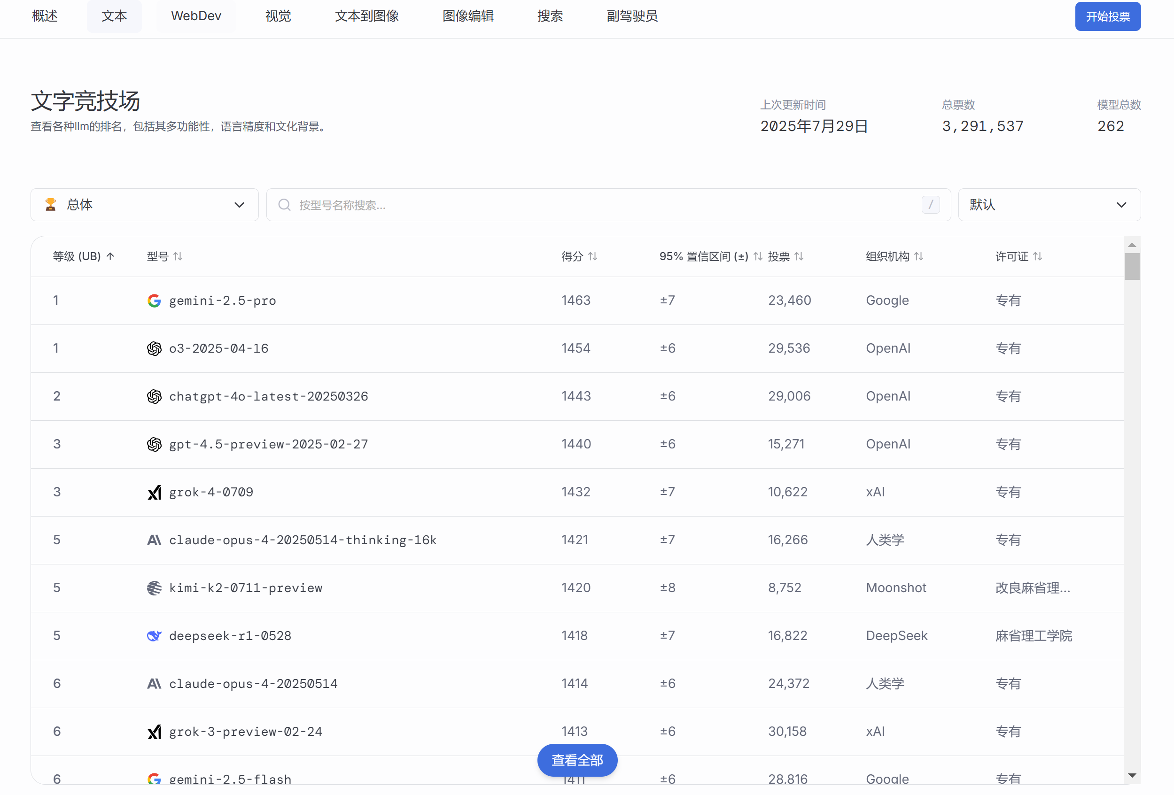Click the total votes 3,291,537
This screenshot has height=795, width=1174.
point(982,126)
